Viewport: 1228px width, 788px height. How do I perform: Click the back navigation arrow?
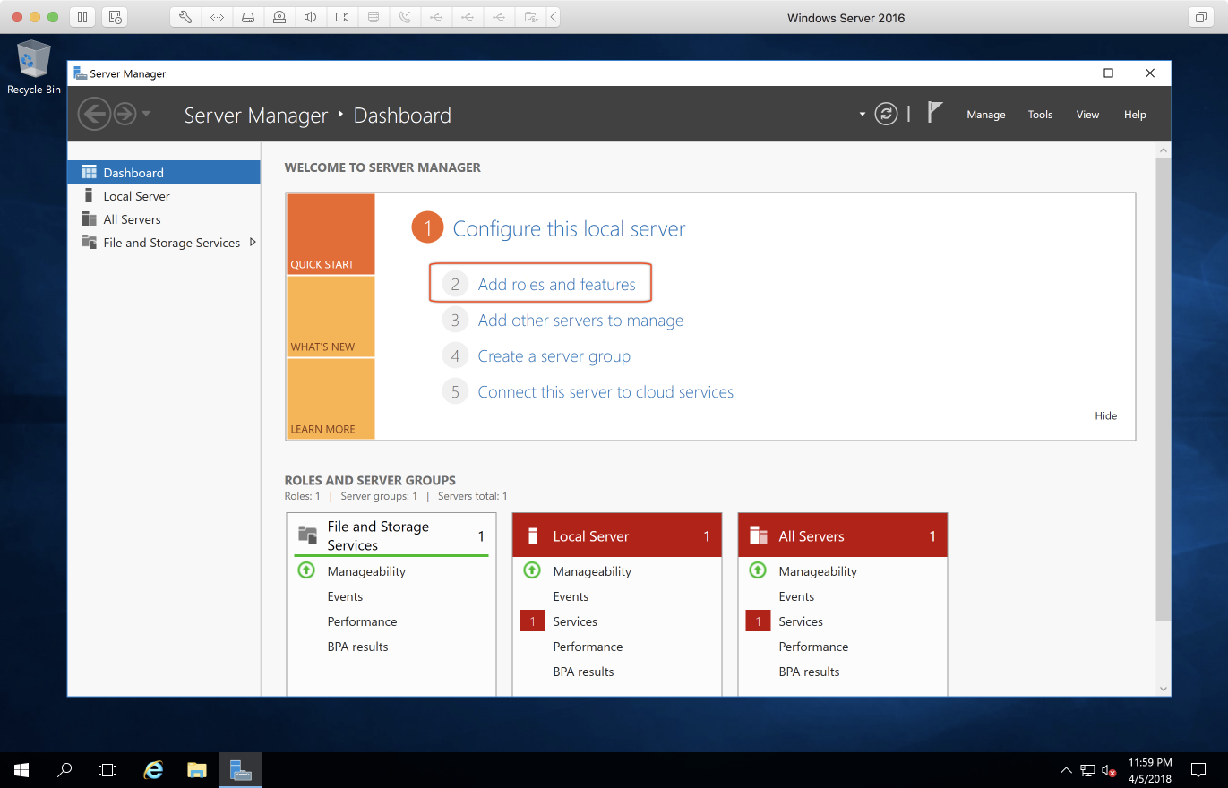tap(94, 114)
